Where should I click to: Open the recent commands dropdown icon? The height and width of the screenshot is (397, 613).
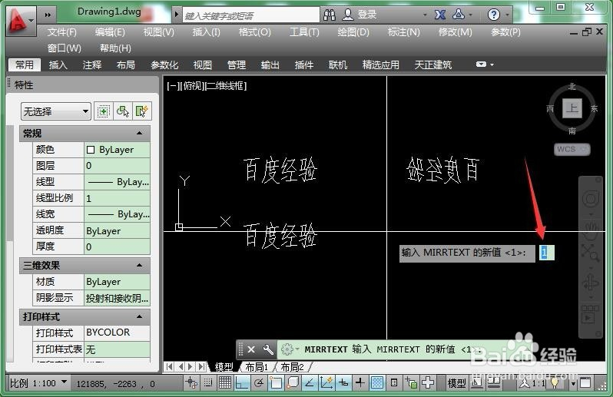tap(289, 349)
